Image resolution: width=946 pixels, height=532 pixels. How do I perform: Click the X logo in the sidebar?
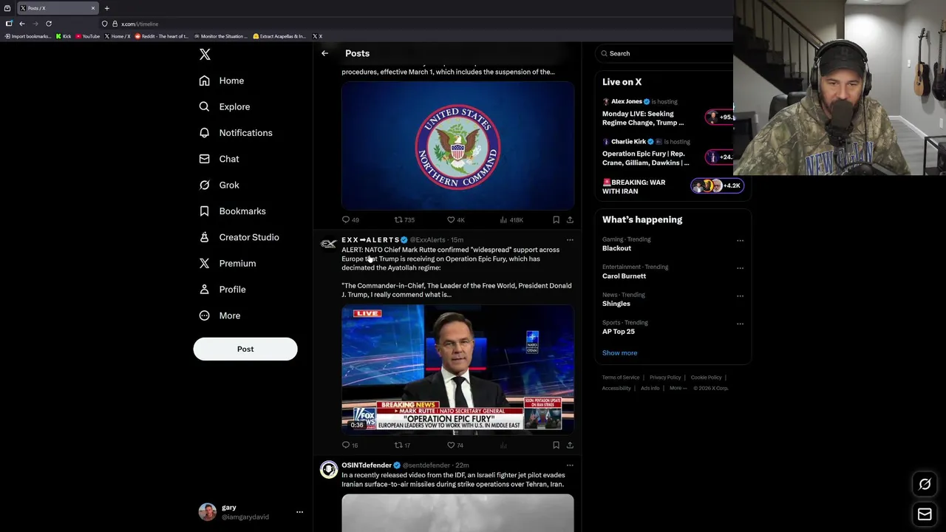pos(205,55)
